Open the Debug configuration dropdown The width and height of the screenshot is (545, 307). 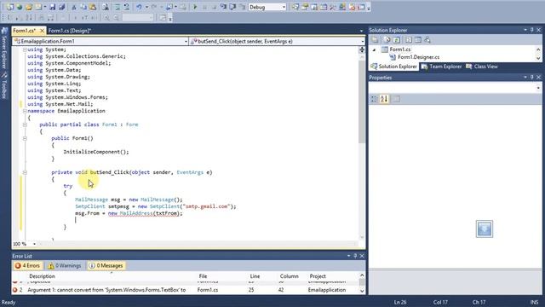click(284, 7)
